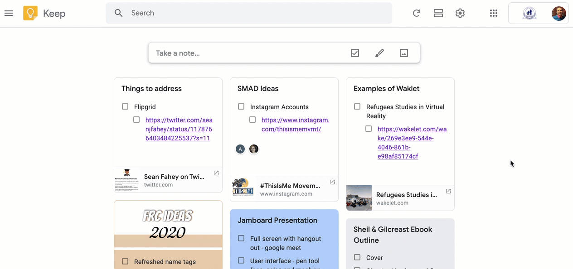The height and width of the screenshot is (269, 573).
Task: Open the twitter.com/seanjfahey status link
Action: coord(179,129)
